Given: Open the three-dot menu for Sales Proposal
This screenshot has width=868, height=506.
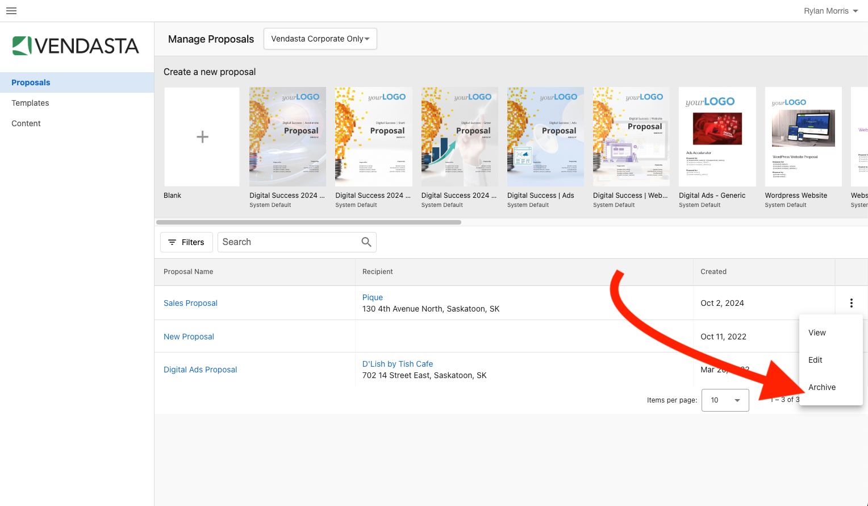Looking at the screenshot, I should [851, 303].
